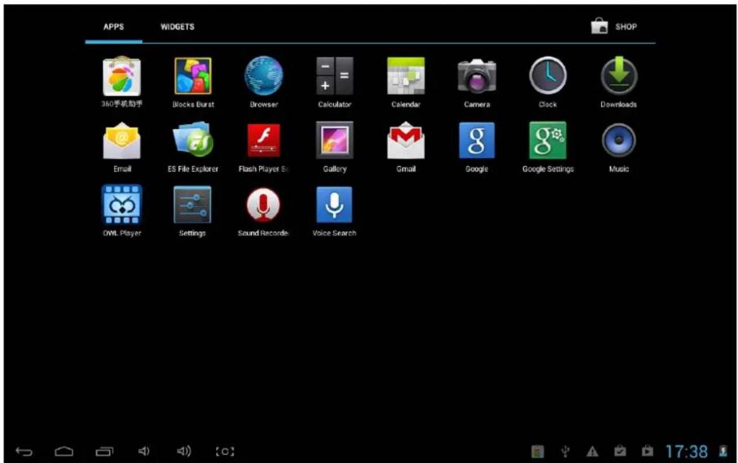738x463 pixels.
Task: Open the Calendar app
Action: pyautogui.click(x=406, y=83)
